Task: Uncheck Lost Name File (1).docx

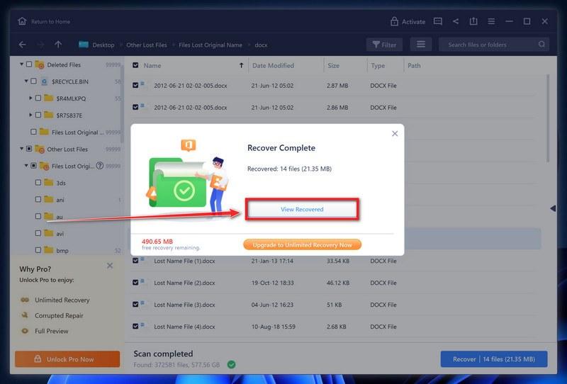Action: tap(135, 260)
